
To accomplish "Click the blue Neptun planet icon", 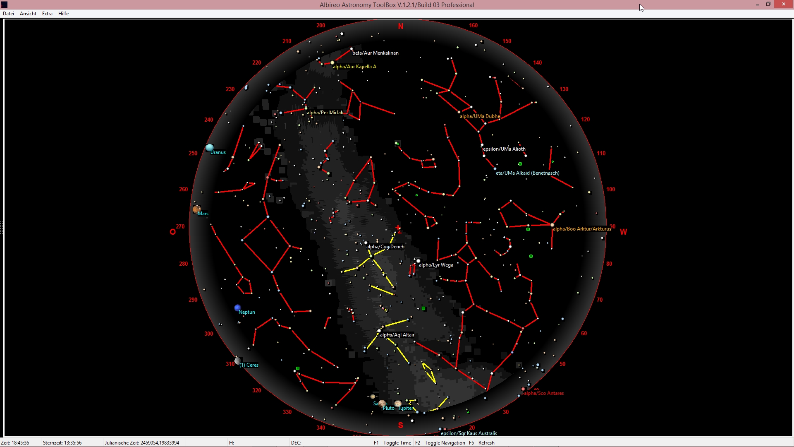I will point(237,308).
